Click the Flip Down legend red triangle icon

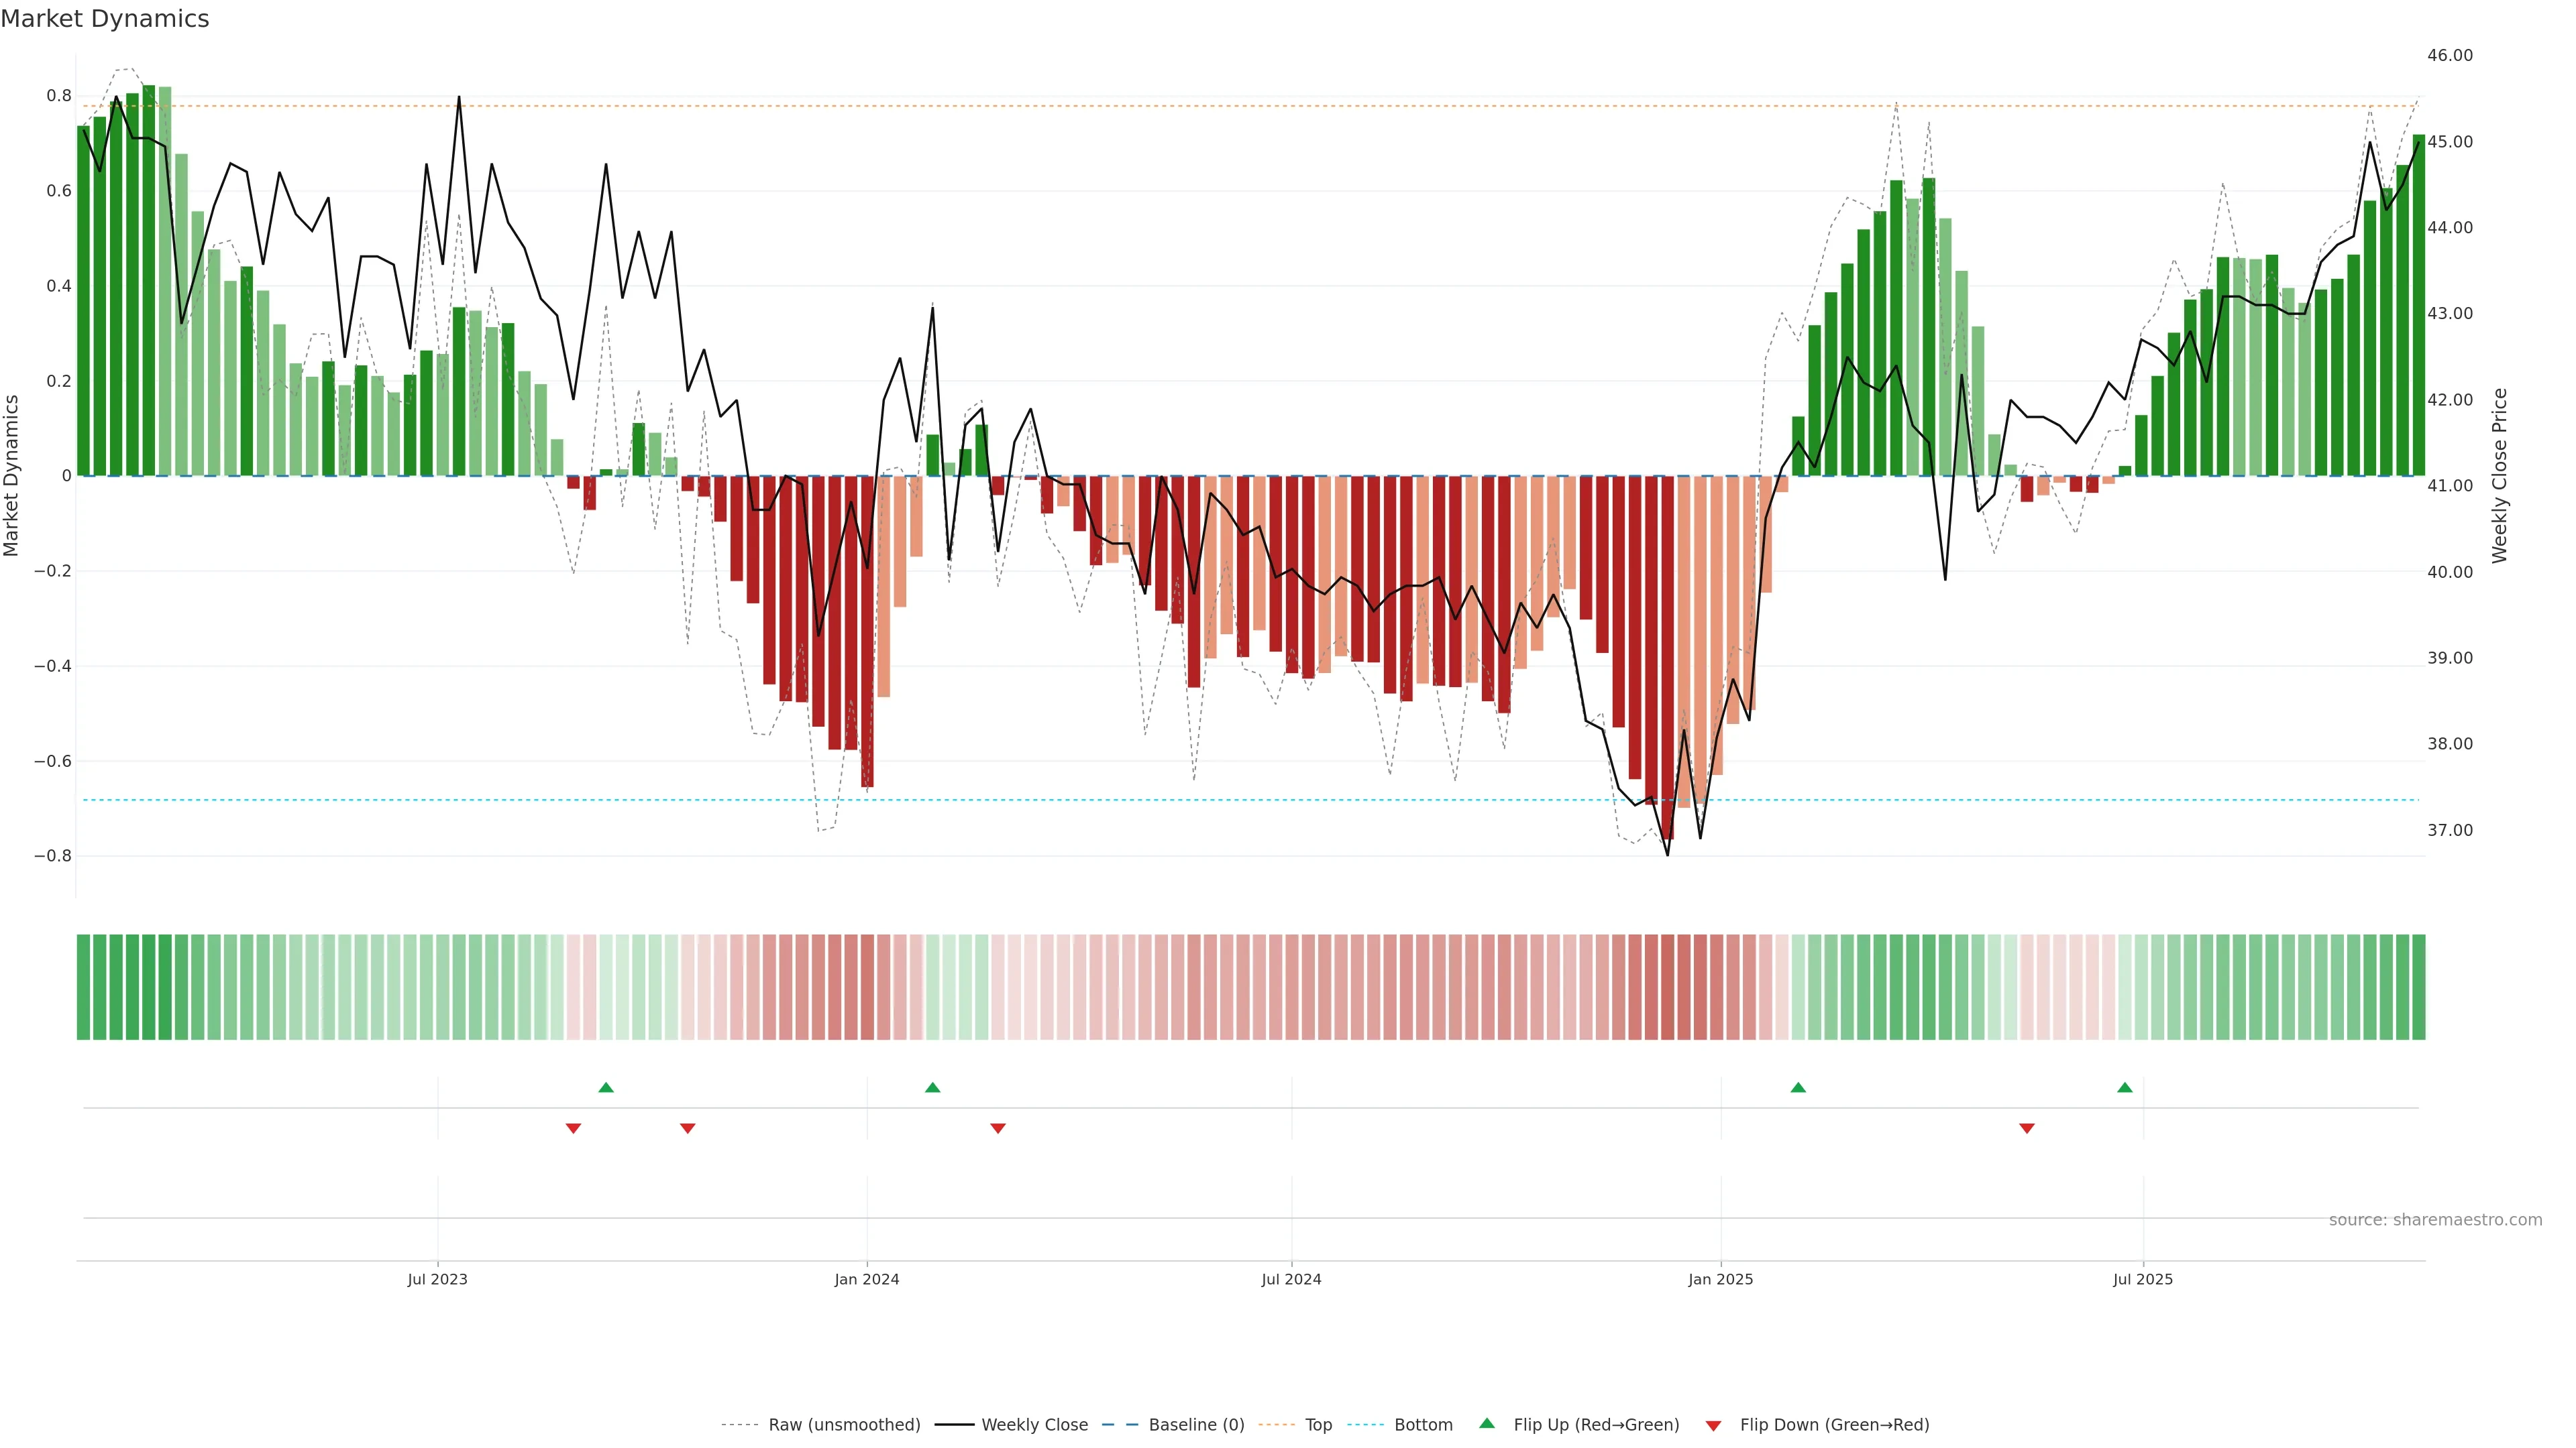[x=1713, y=1426]
